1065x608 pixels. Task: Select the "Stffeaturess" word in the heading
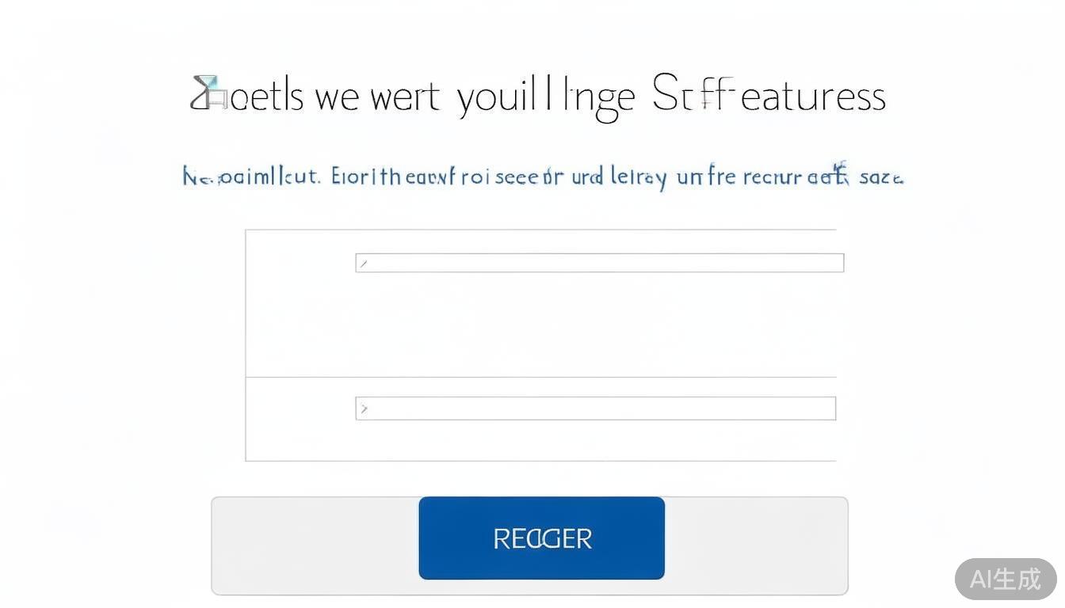coord(768,97)
